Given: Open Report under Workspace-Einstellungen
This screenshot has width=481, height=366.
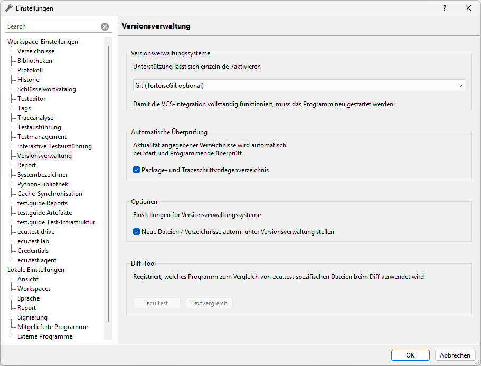Looking at the screenshot, I should (x=27, y=165).
